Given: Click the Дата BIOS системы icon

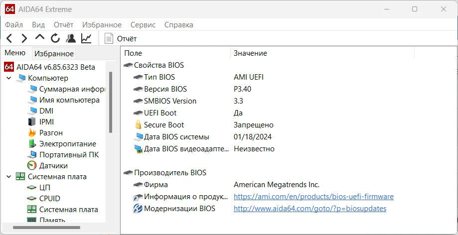Looking at the screenshot, I should pyautogui.click(x=139, y=137).
